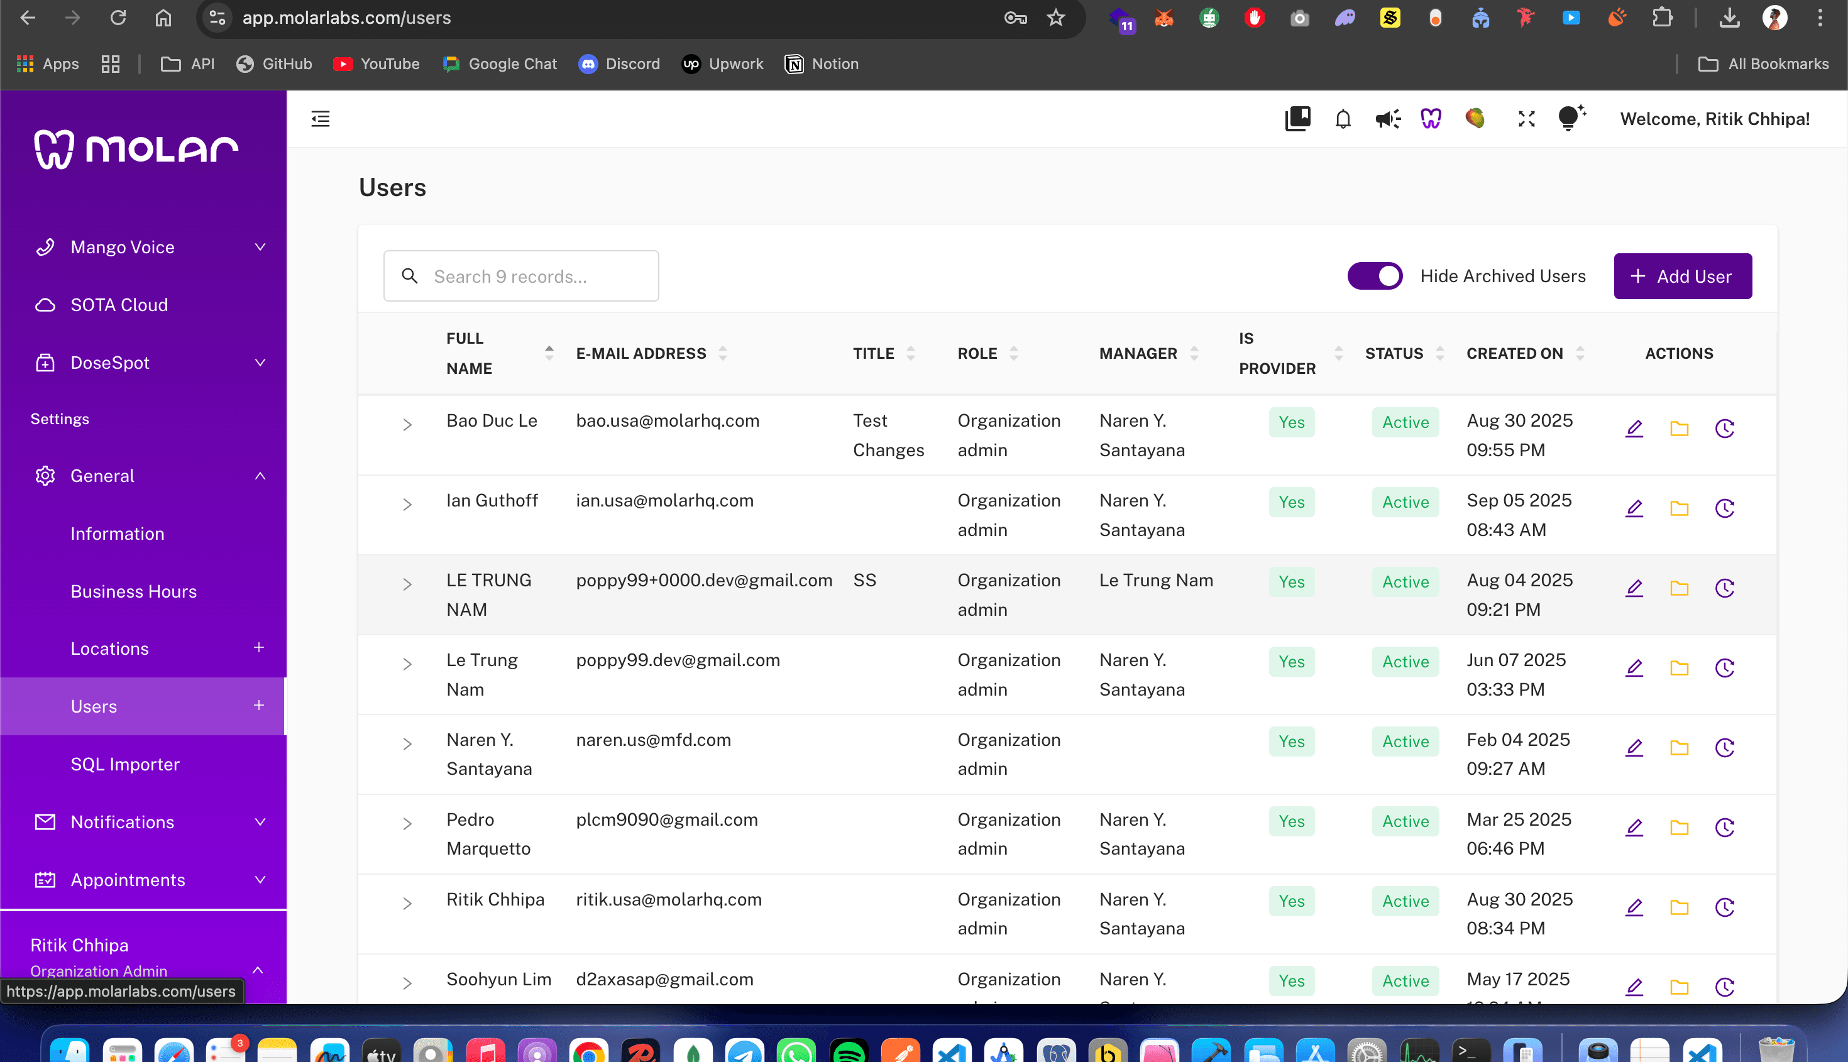Edit Bao Duc Le user with pencil icon

(1634, 428)
